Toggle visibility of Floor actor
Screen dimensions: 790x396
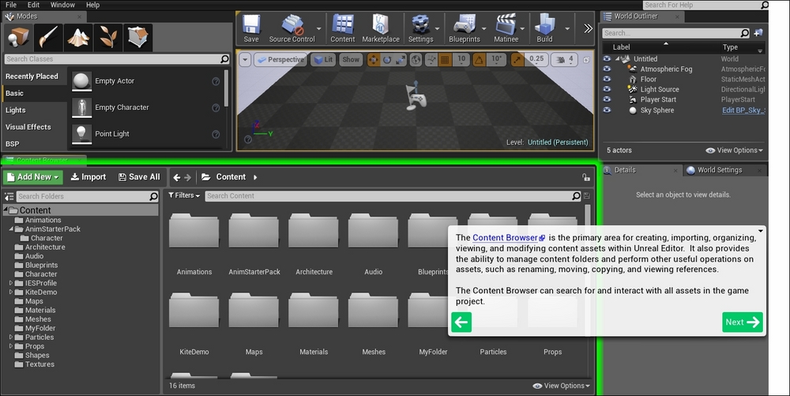[x=607, y=79]
